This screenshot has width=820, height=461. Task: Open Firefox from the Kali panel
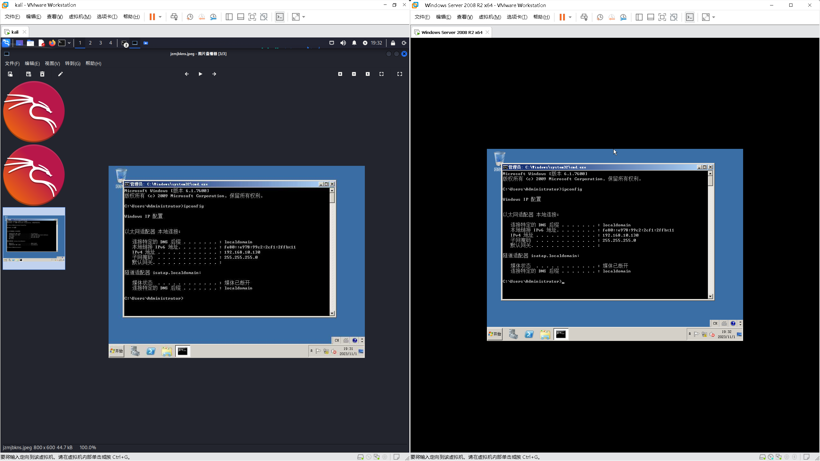pyautogui.click(x=52, y=43)
